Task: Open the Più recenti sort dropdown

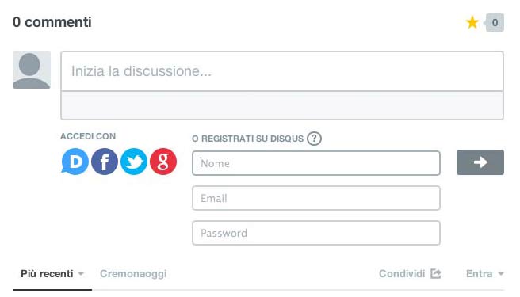Action: coord(52,274)
